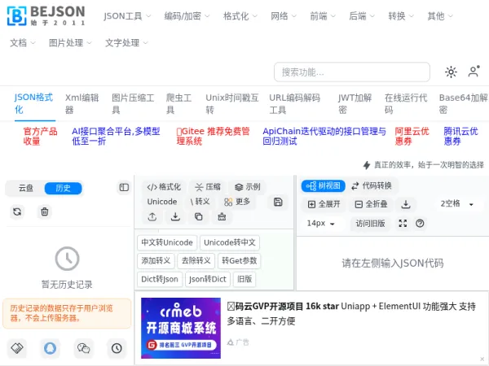Expand the 后端 menu

[362, 16]
